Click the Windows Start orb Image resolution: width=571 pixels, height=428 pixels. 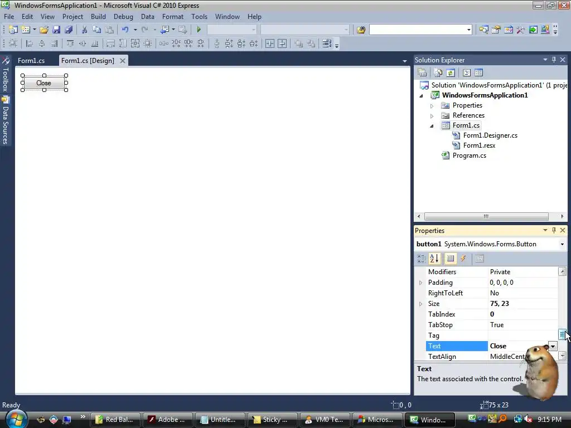[x=16, y=419]
